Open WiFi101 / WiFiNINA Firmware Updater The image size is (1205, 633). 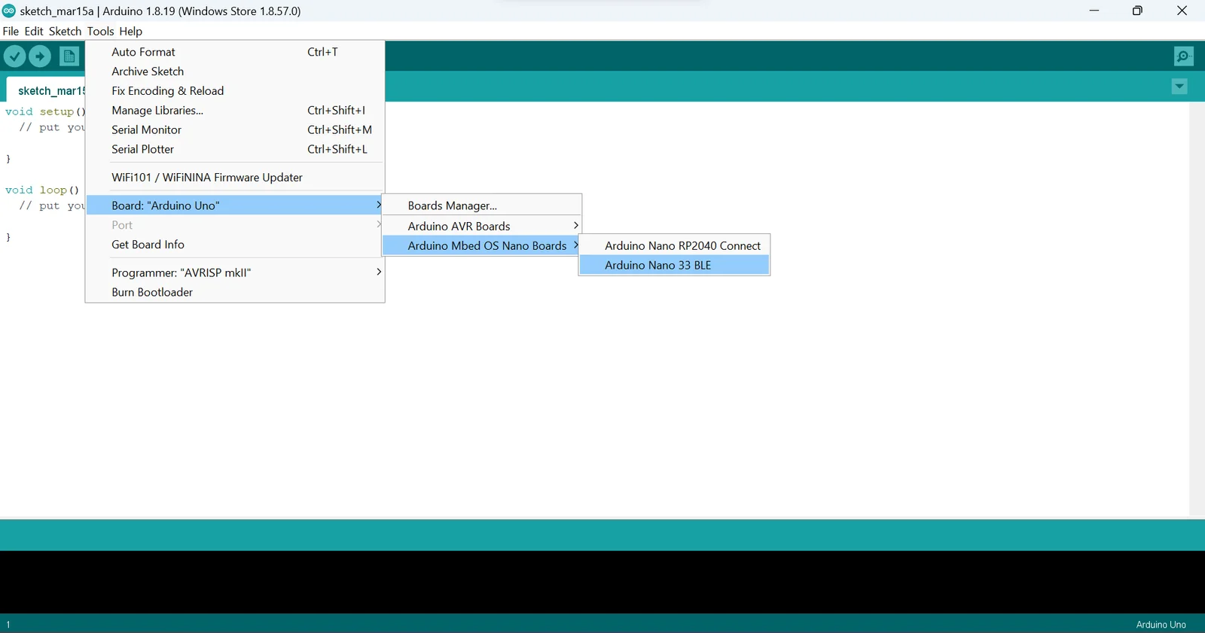[235, 178]
